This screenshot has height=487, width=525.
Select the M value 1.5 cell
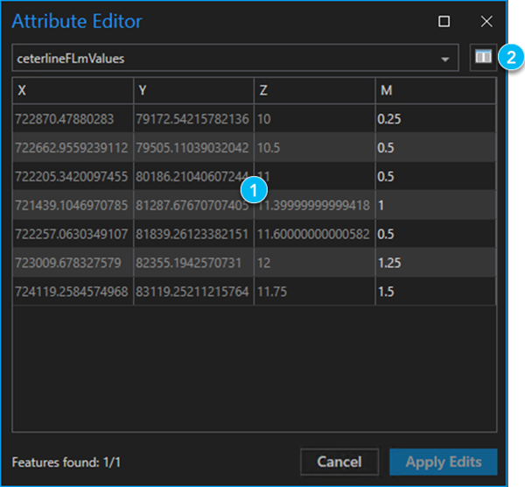(x=435, y=288)
